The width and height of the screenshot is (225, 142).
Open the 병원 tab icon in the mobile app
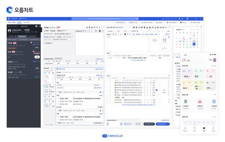coord(194,128)
